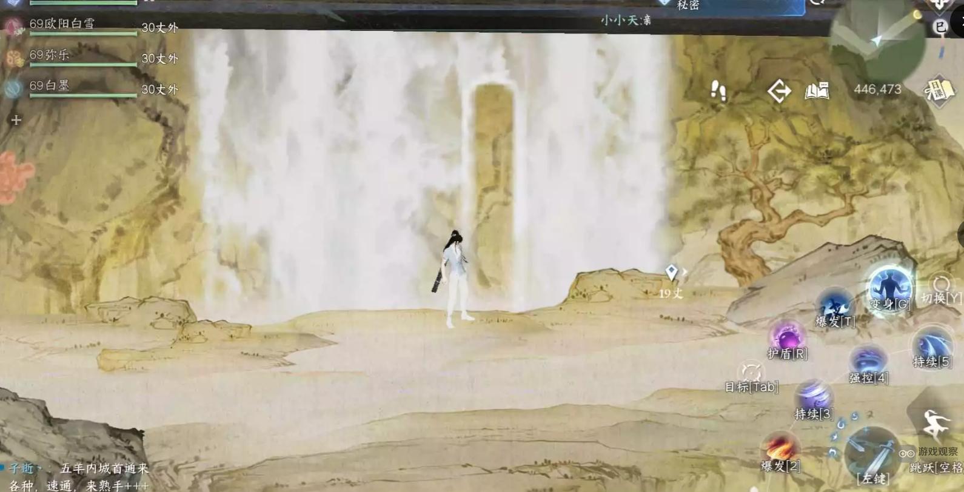
Task: Click the white-robed player character
Action: [x=455, y=279]
